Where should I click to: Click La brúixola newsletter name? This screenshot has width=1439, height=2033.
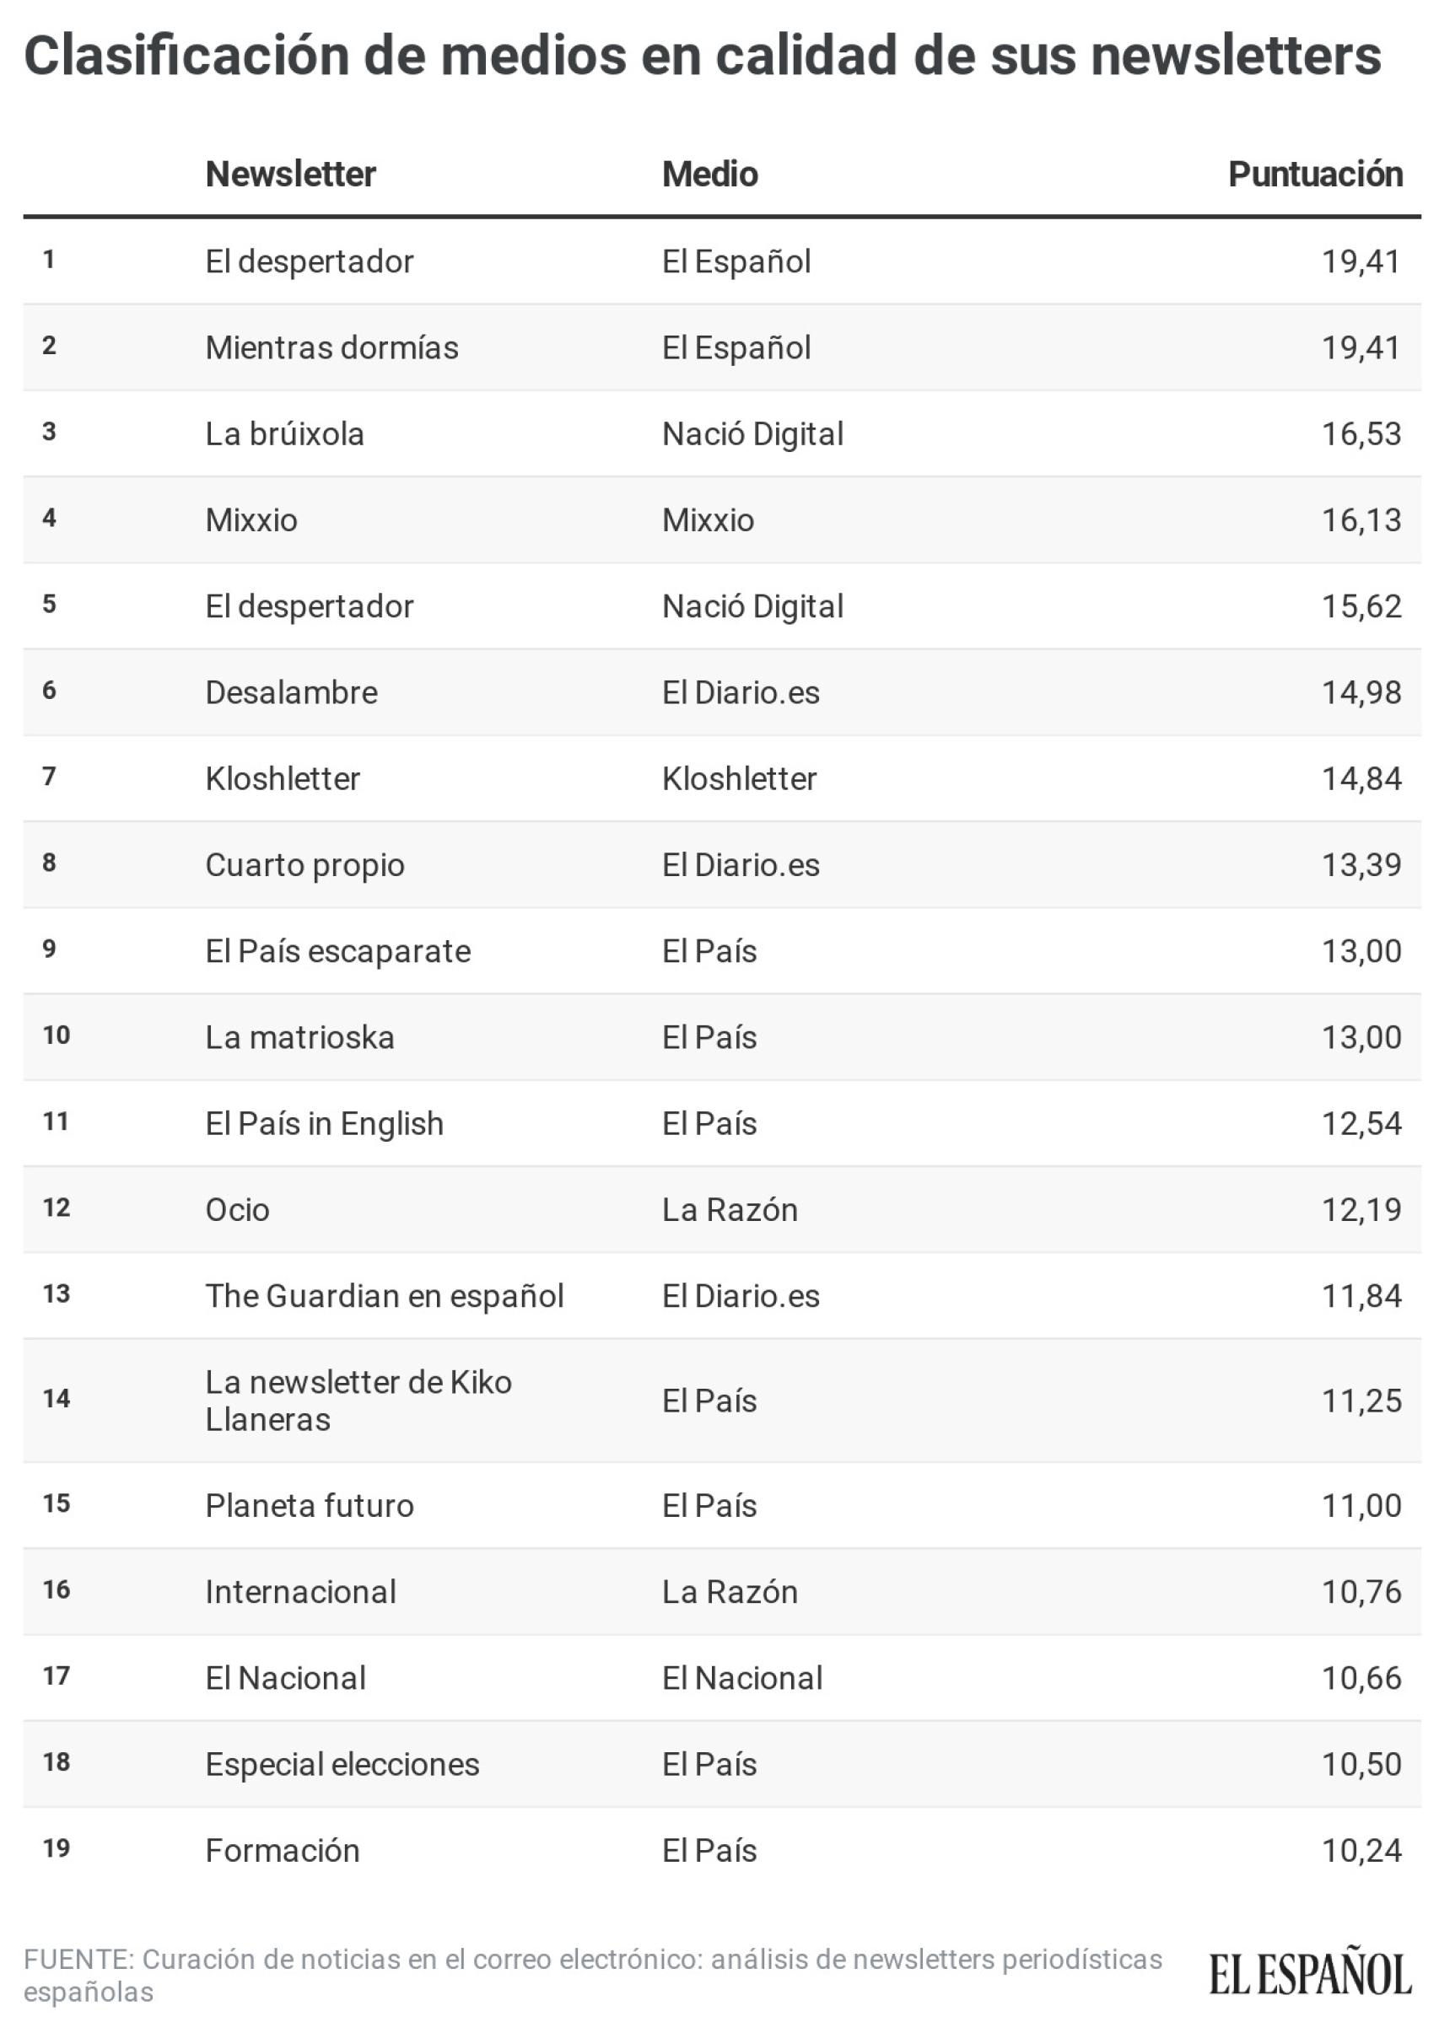coord(284,434)
